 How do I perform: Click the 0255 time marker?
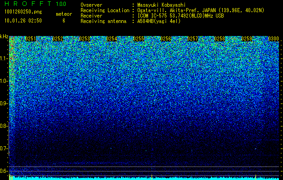pos(139,39)
